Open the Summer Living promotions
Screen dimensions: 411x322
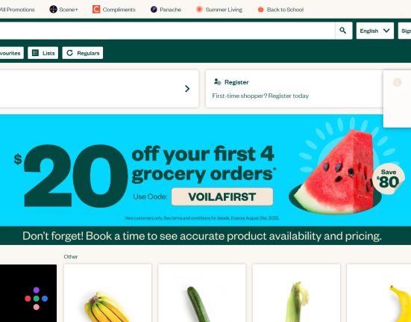[219, 10]
